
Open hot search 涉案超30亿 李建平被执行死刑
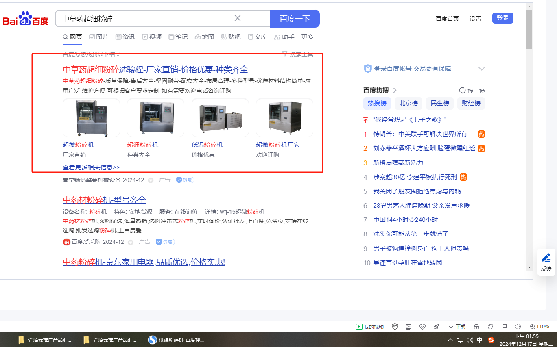[x=415, y=177]
